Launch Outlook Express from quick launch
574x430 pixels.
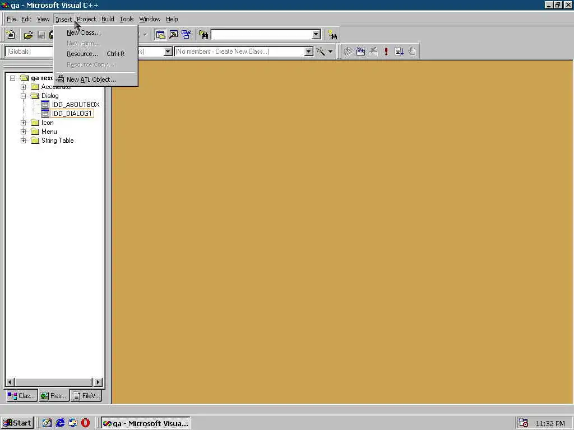[73, 423]
